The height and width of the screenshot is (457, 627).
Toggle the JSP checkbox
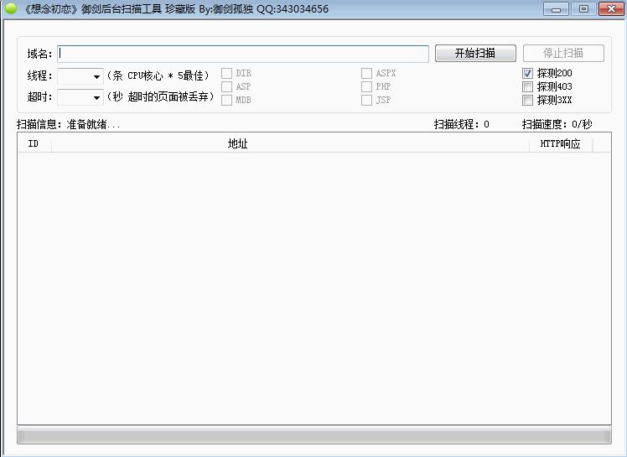366,100
